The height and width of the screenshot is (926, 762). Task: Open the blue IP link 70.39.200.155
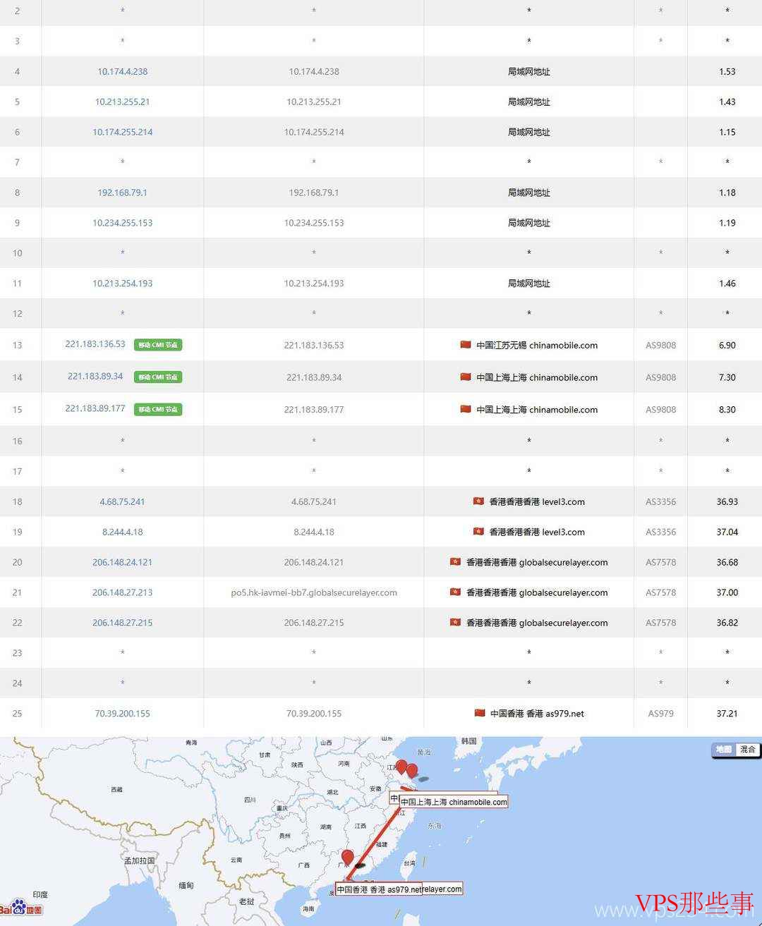pyautogui.click(x=123, y=713)
